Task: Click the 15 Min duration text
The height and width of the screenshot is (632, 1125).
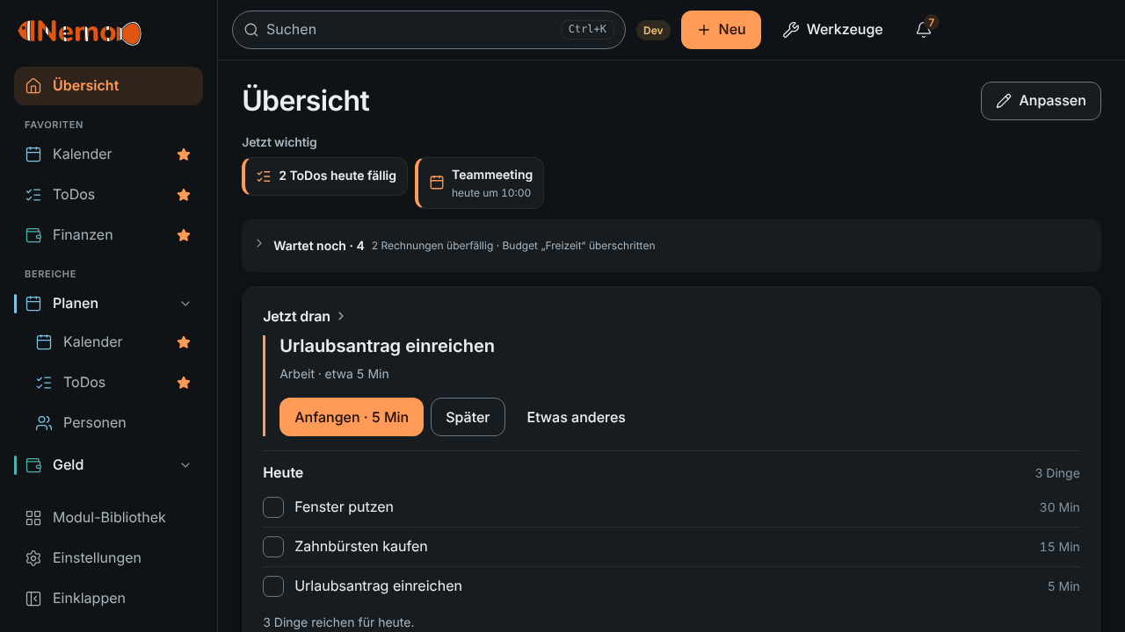Action: point(1059,547)
